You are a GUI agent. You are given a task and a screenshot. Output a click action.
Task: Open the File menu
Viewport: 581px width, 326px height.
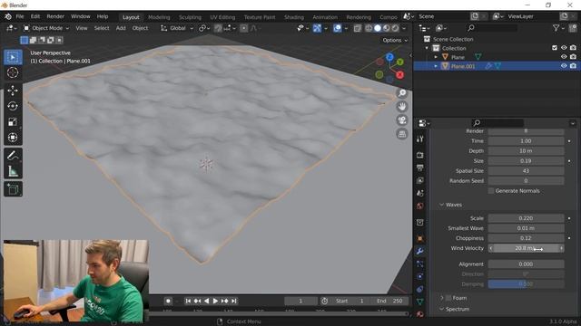pos(20,16)
